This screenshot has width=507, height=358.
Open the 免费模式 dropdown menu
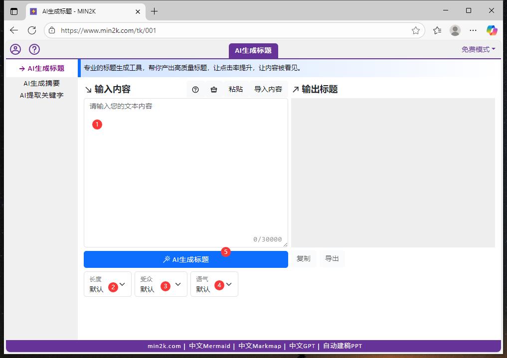478,49
